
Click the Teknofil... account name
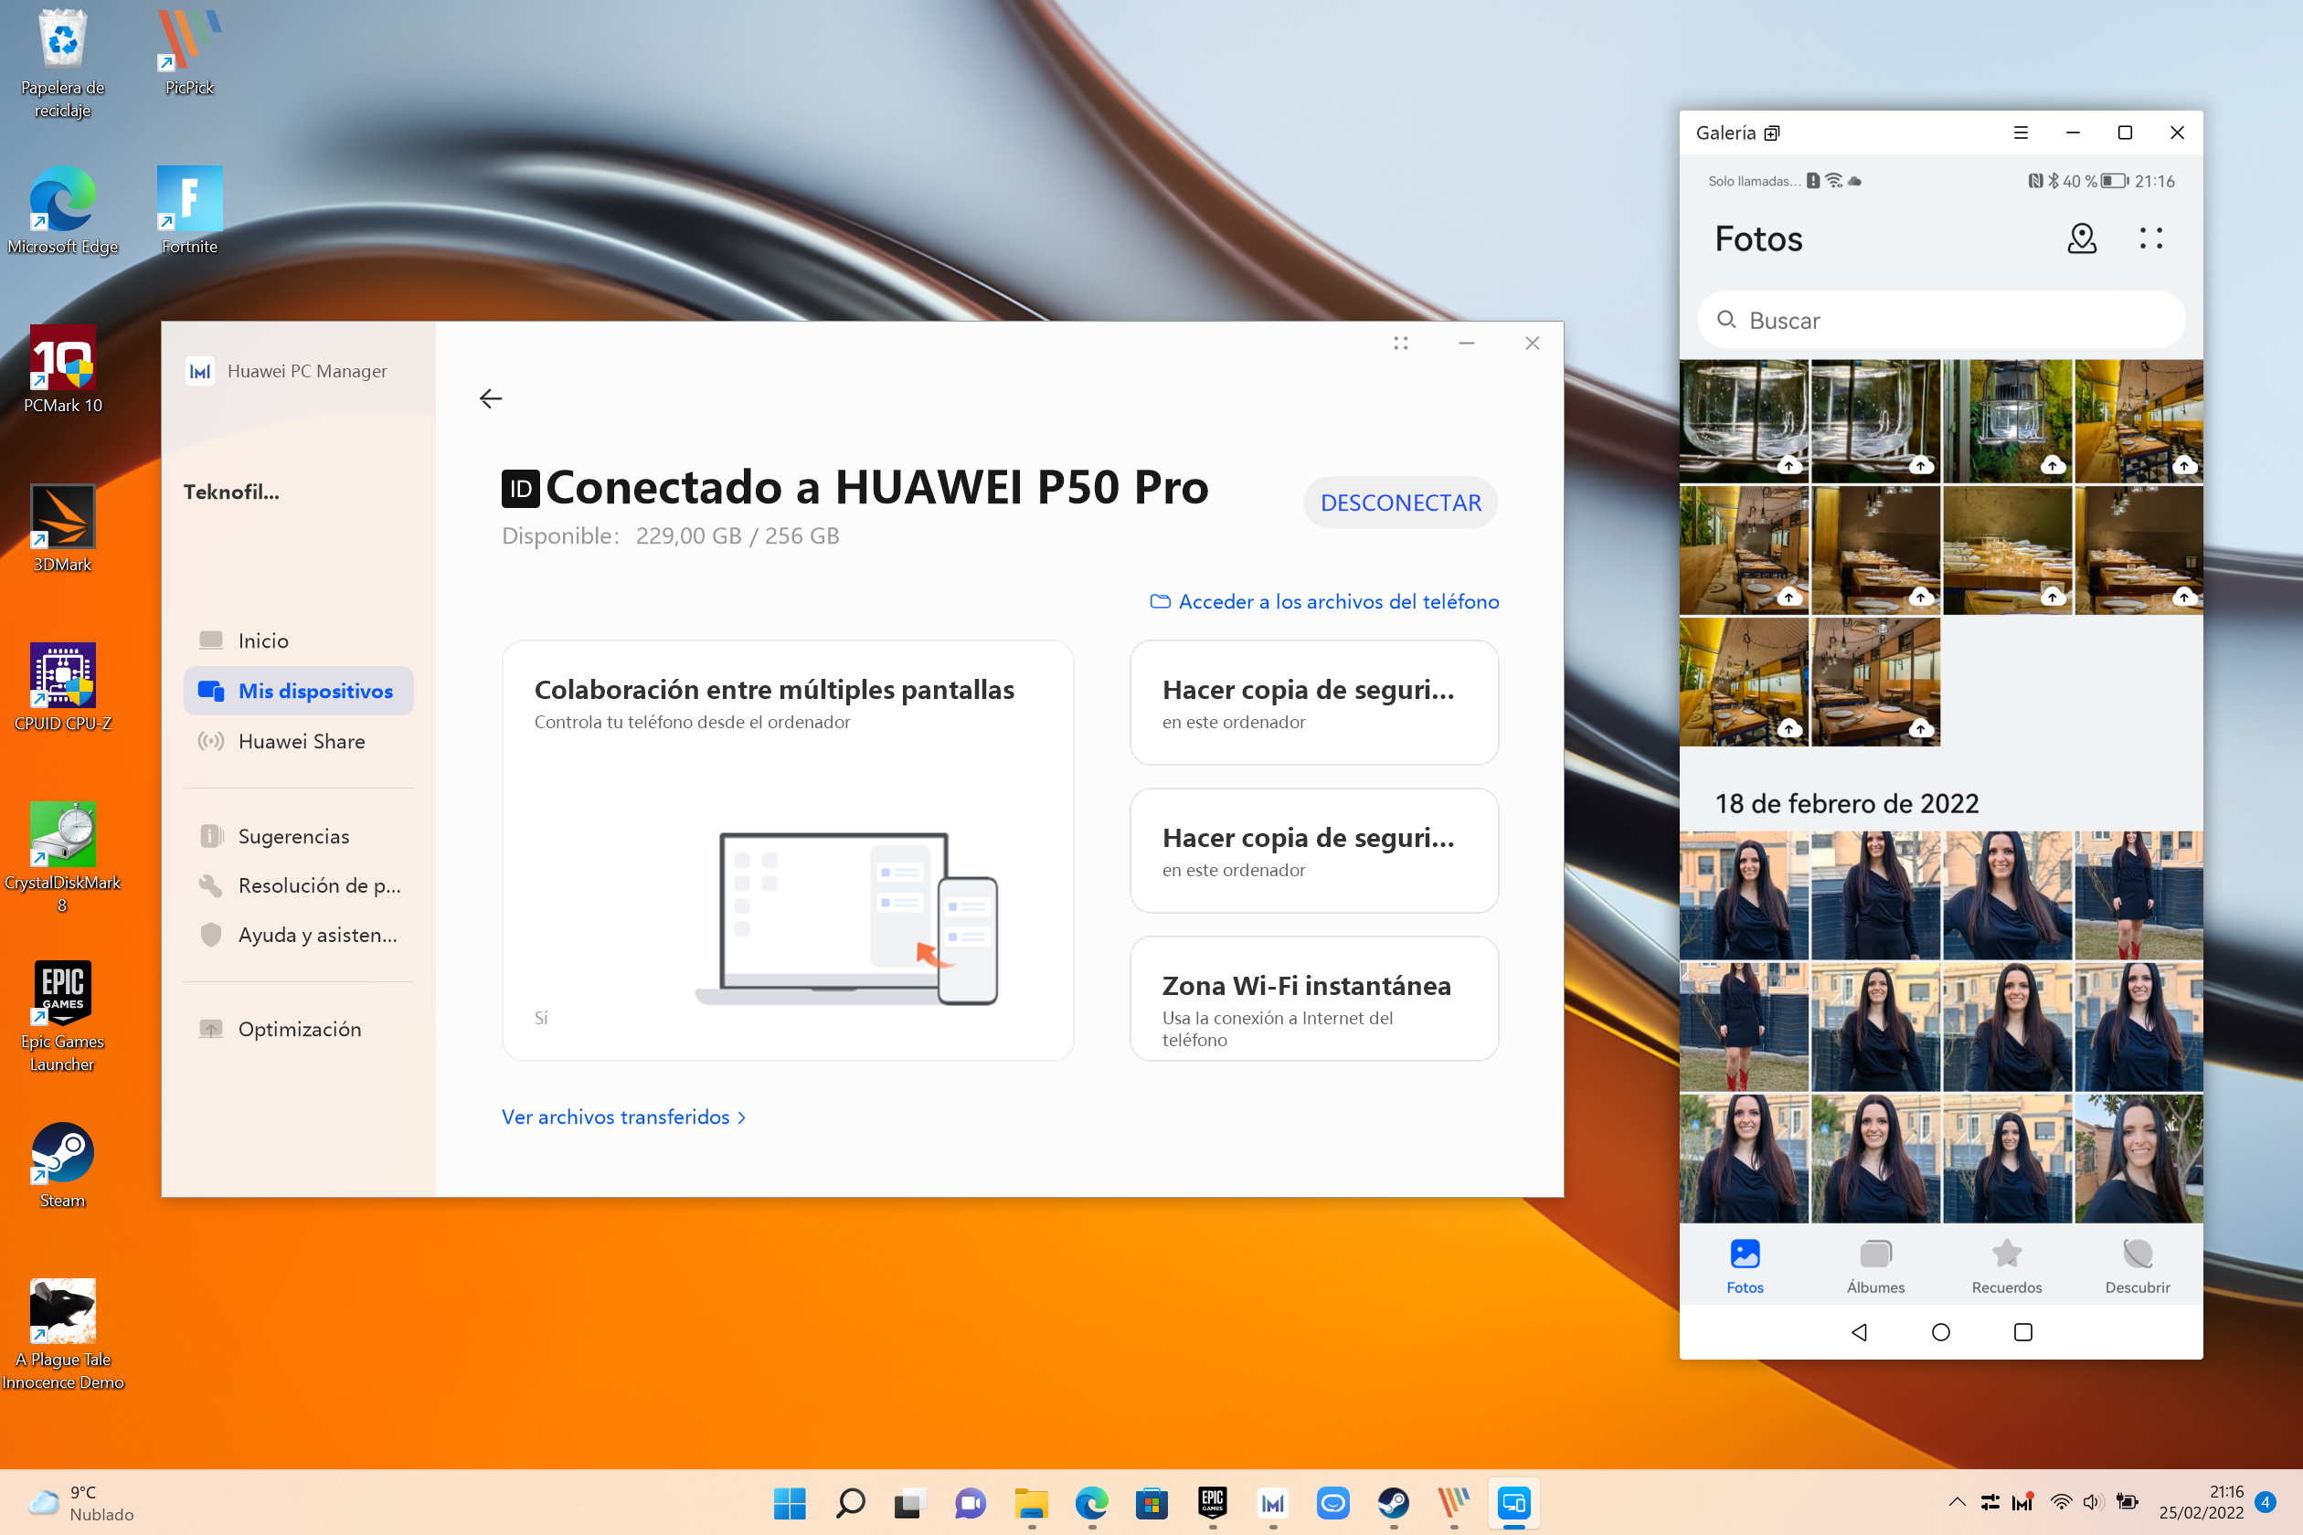(231, 492)
